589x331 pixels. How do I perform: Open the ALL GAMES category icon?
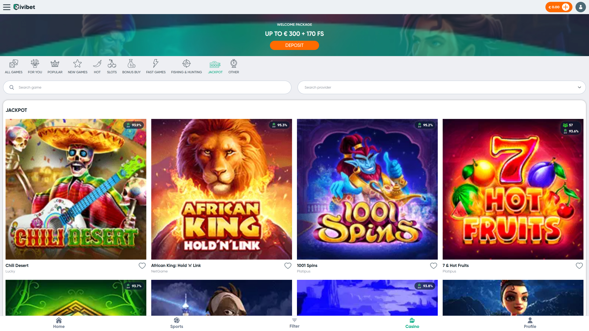(13, 66)
